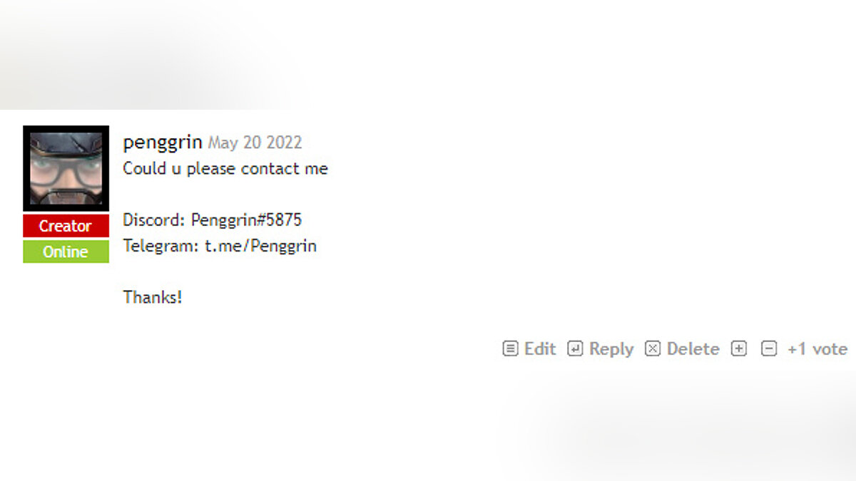Click the "Could u please contact me" text

[225, 169]
